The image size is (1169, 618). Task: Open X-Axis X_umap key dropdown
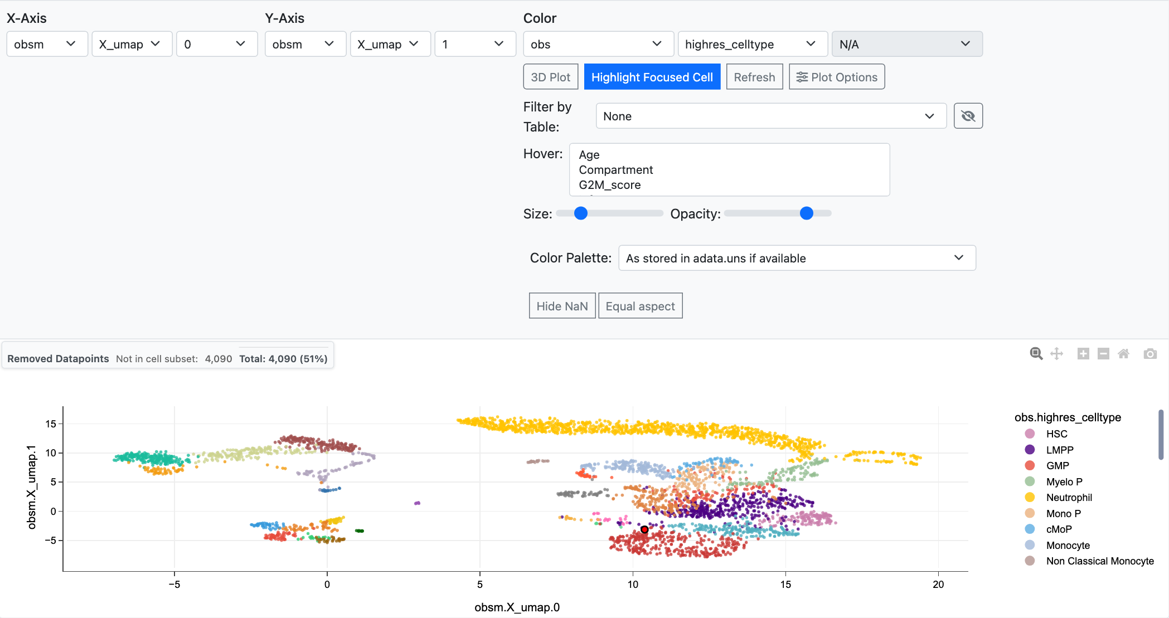[132, 44]
